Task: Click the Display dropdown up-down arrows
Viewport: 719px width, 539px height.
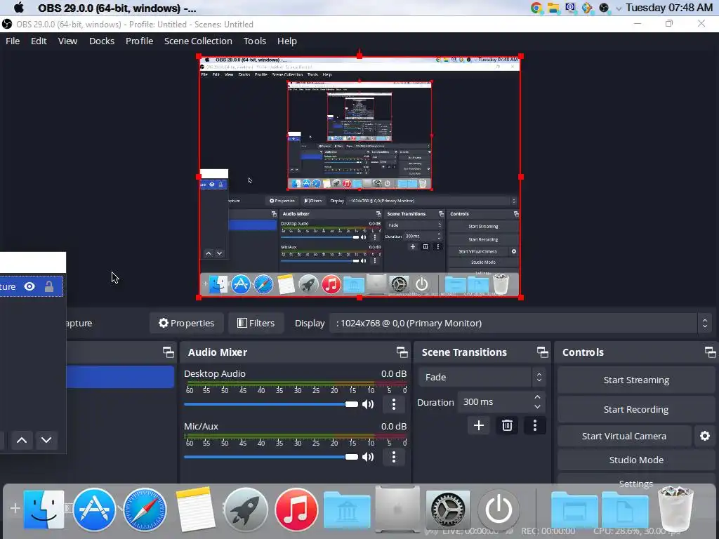Action: pyautogui.click(x=705, y=323)
